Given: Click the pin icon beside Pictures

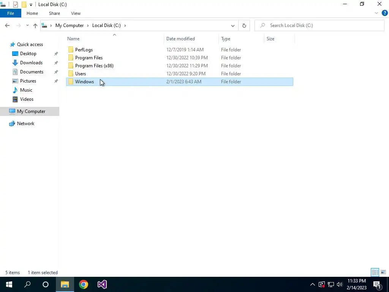Looking at the screenshot, I should (x=56, y=81).
